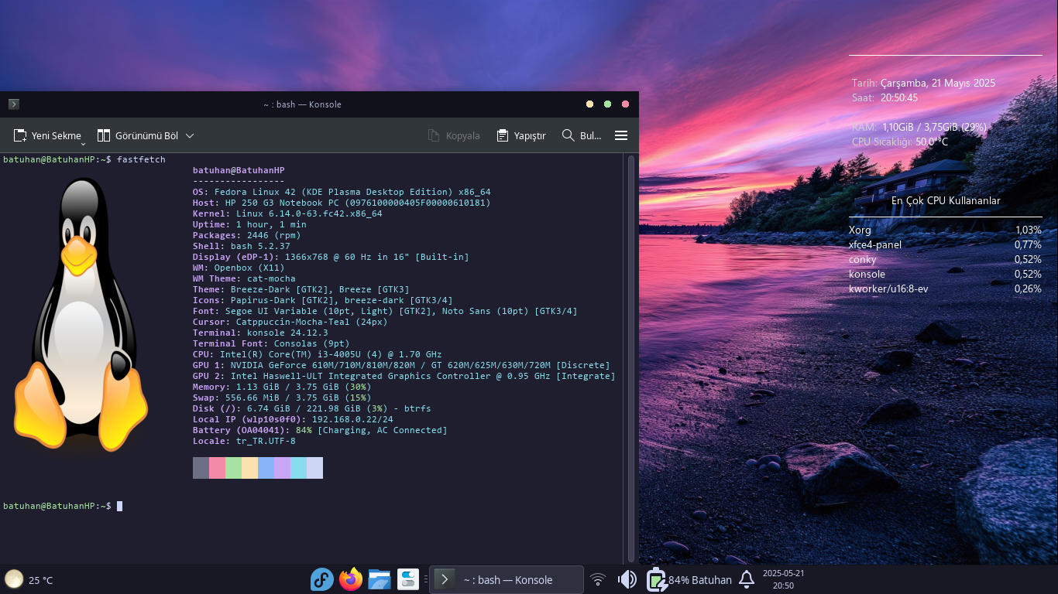Click the Yapıştır paste button
Viewport: 1058px width, 594px height.
521,135
